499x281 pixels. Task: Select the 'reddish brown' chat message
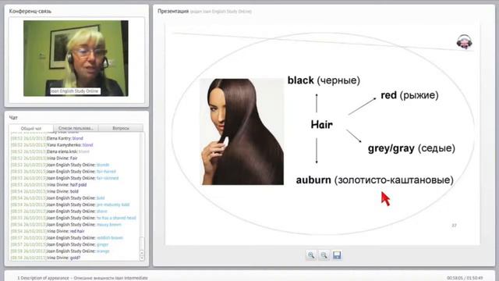pos(67,237)
